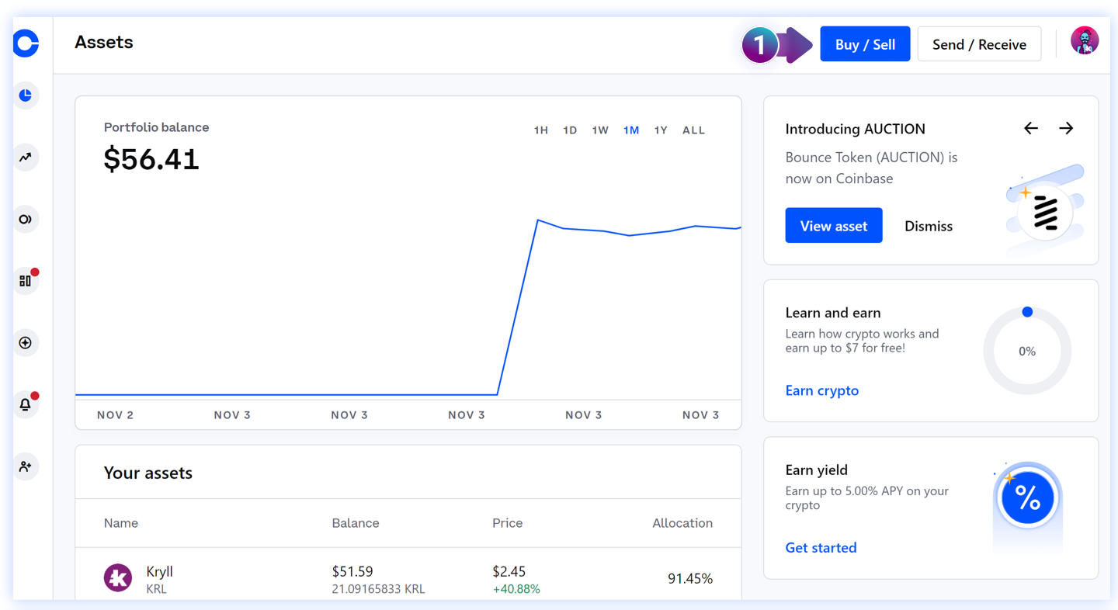Click the Your assets heading
The width and height of the screenshot is (1118, 610).
click(148, 473)
